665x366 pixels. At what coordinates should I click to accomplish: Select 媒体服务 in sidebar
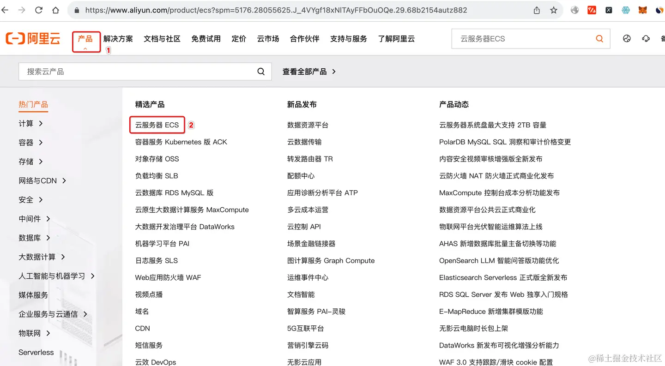click(33, 295)
